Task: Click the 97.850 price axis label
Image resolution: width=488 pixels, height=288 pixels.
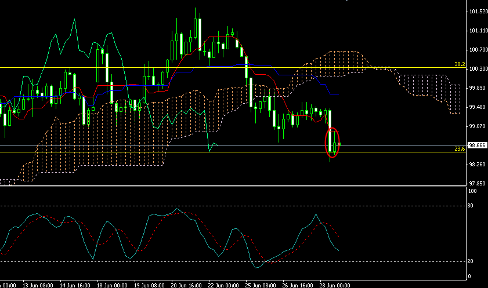Action: click(x=477, y=183)
